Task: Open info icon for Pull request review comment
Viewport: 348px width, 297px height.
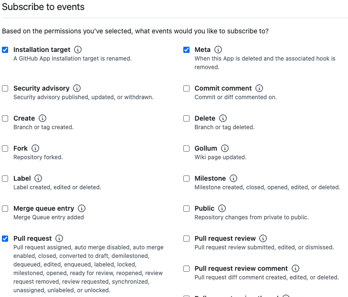Action: click(x=295, y=268)
